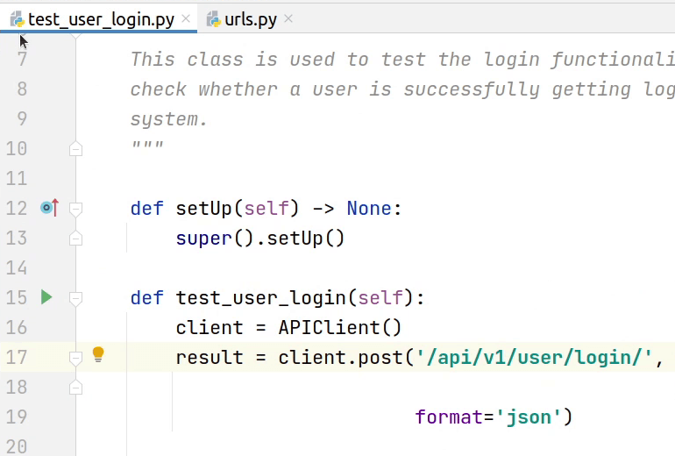Viewport: 675px width, 456px height.
Task: Switch to the urls.py tab
Action: 250,19
